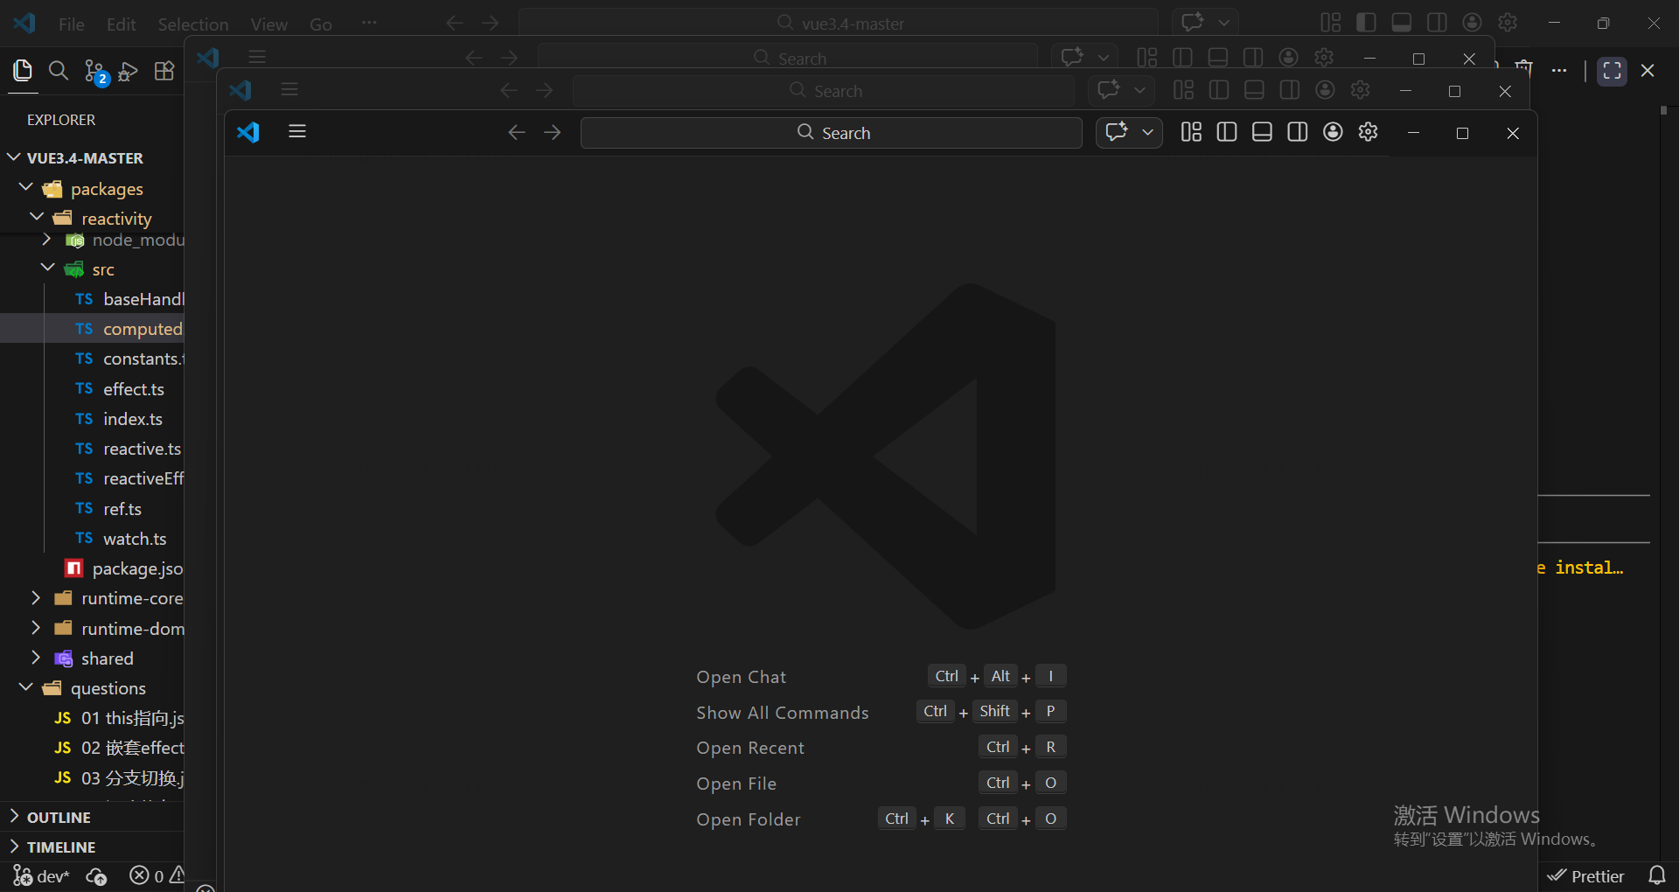This screenshot has height=892, width=1679.
Task: Open Accounts icon in front window title bar
Action: (x=1333, y=132)
